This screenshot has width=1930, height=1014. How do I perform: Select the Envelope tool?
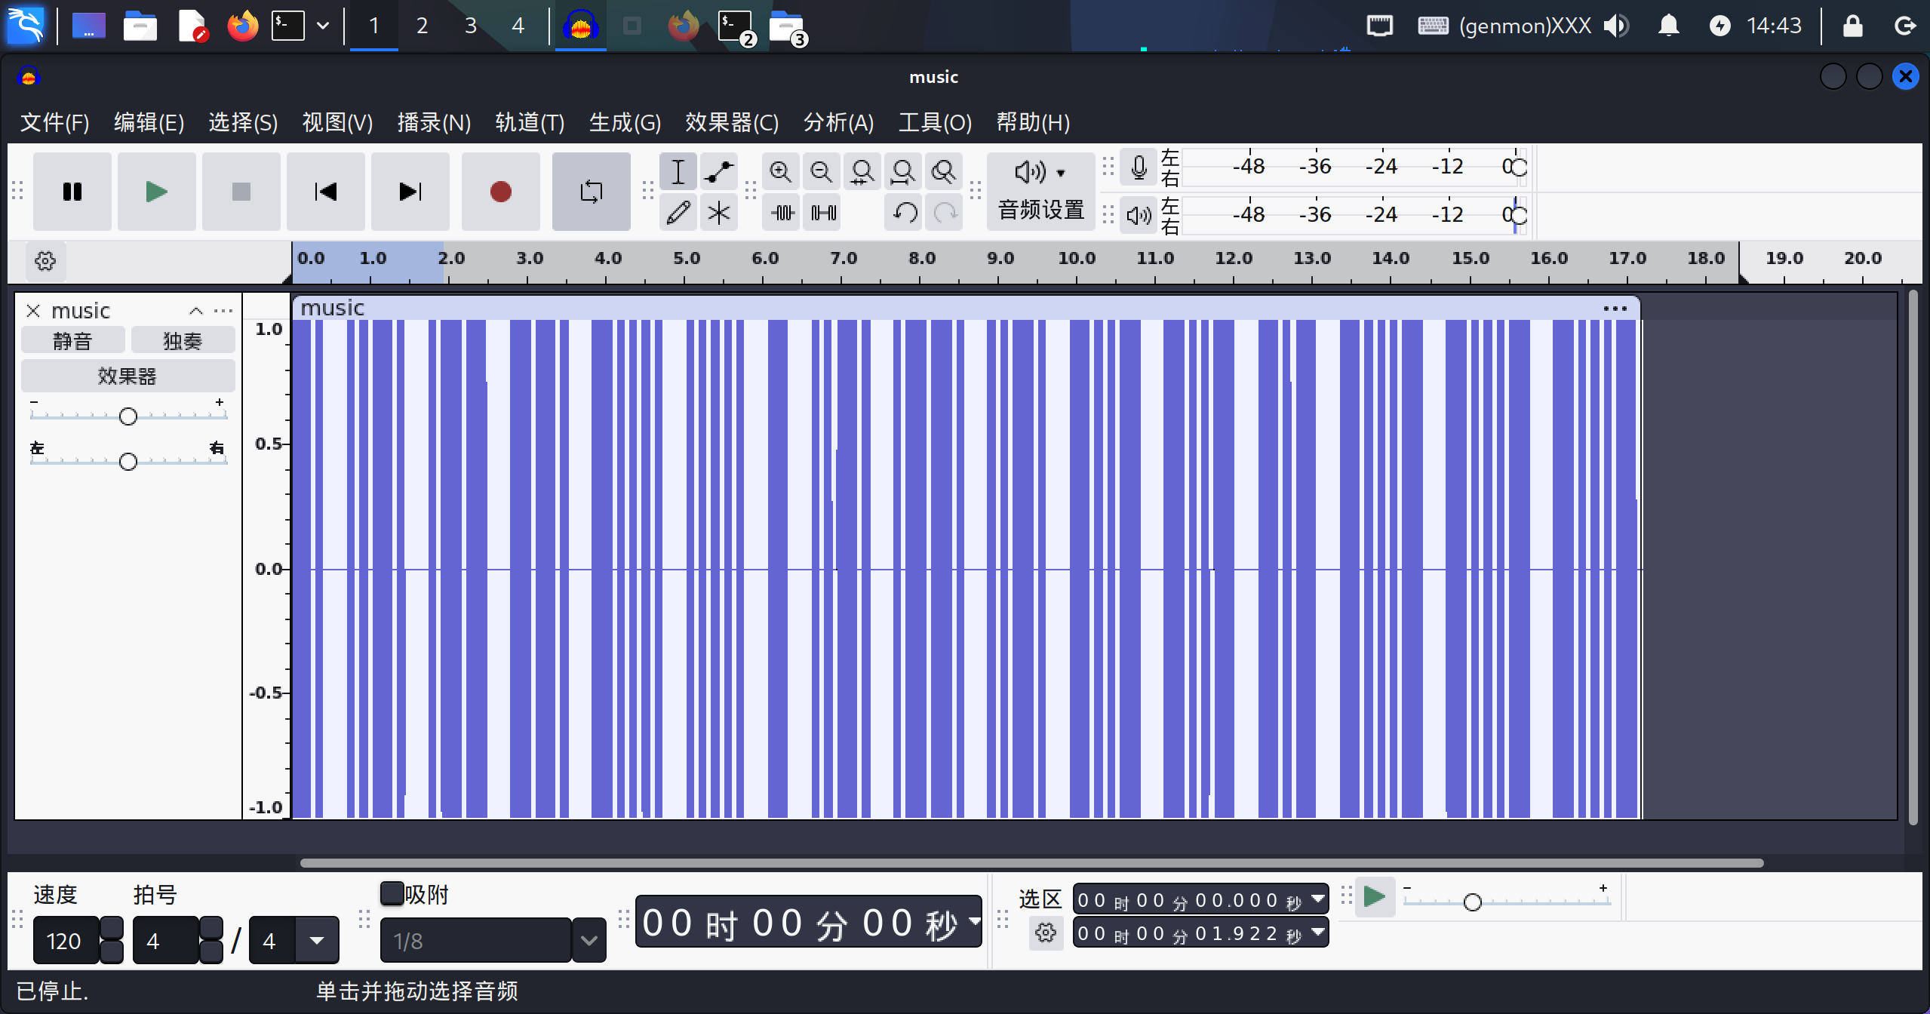tap(718, 172)
